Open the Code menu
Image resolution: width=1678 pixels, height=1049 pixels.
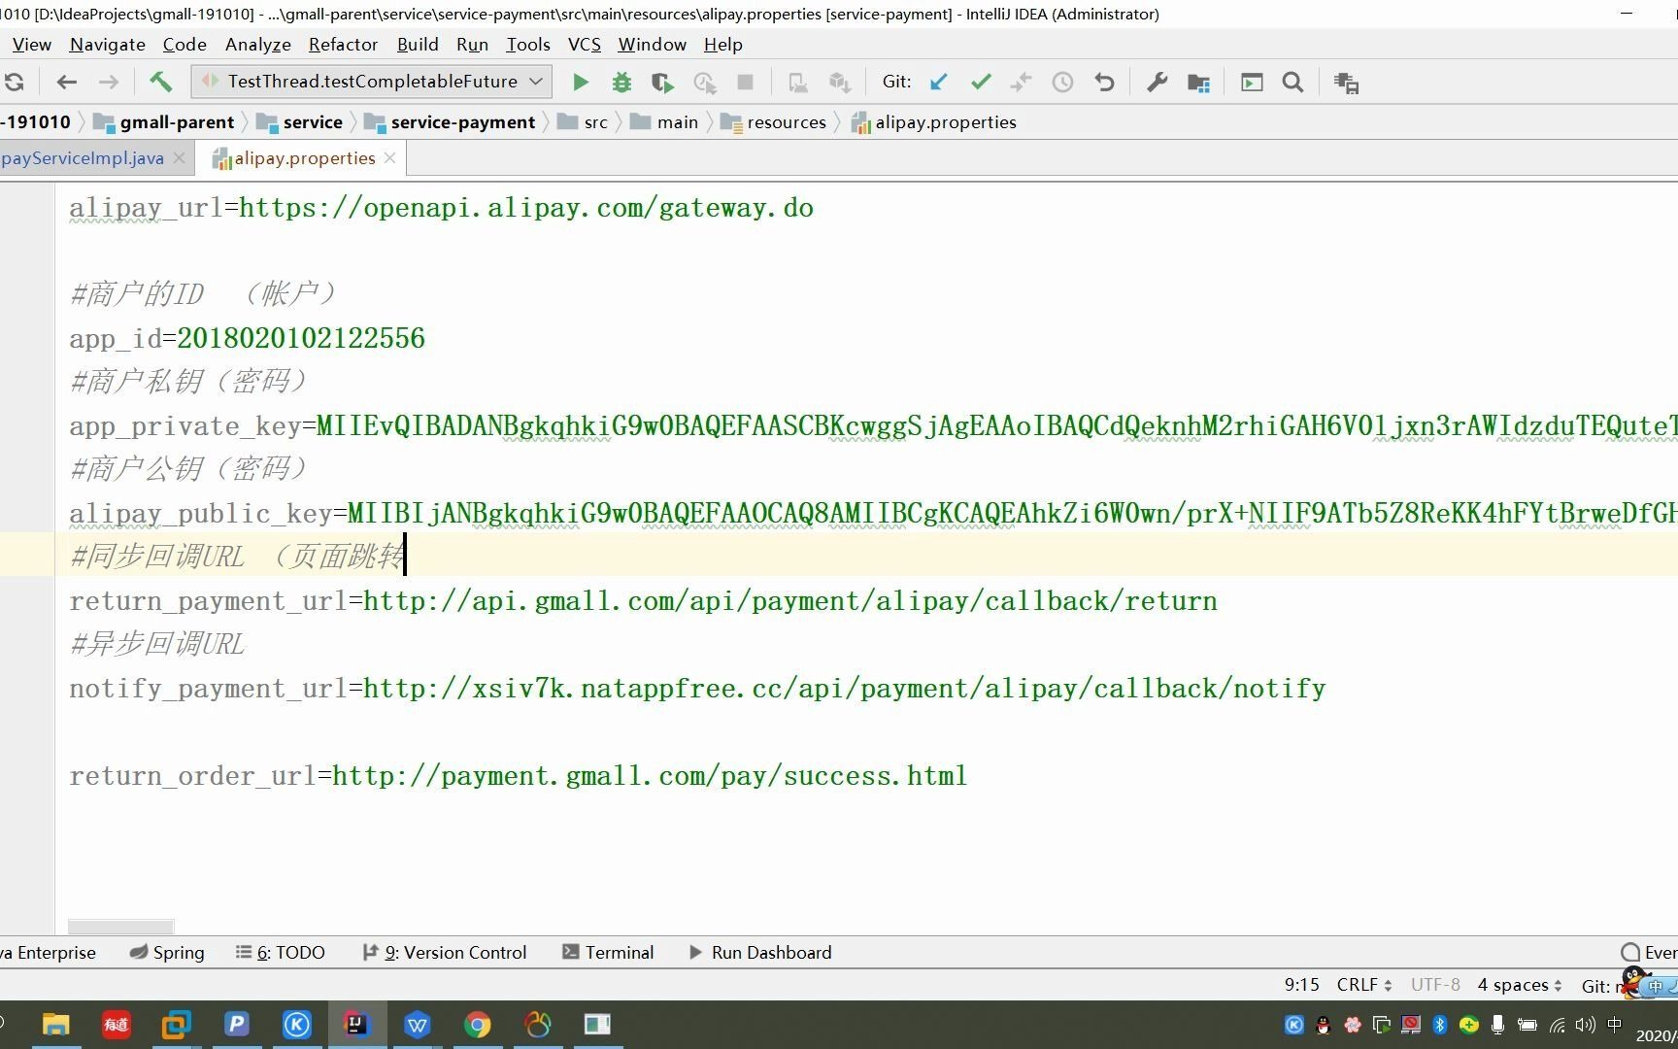coord(185,45)
